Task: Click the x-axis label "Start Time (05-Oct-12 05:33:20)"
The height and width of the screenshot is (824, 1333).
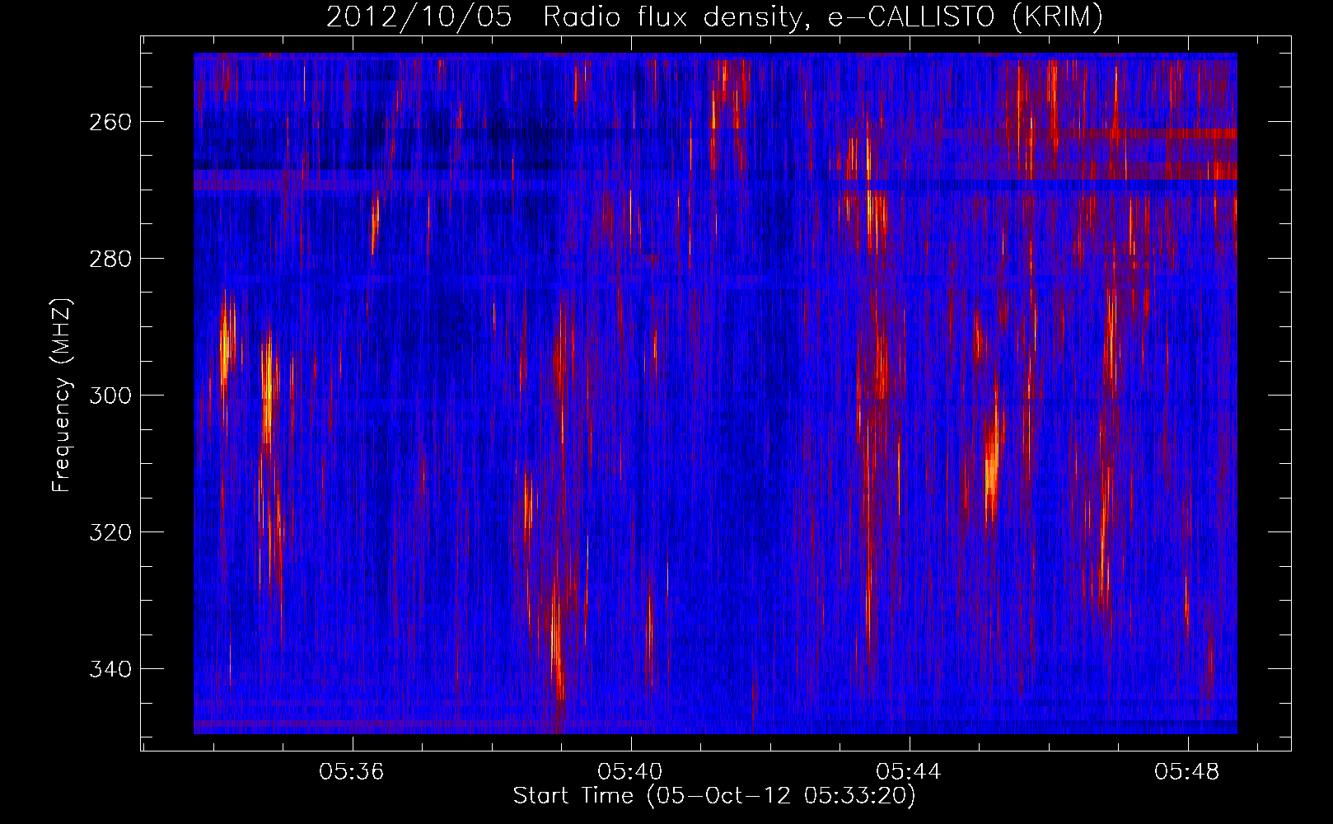Action: click(x=714, y=796)
